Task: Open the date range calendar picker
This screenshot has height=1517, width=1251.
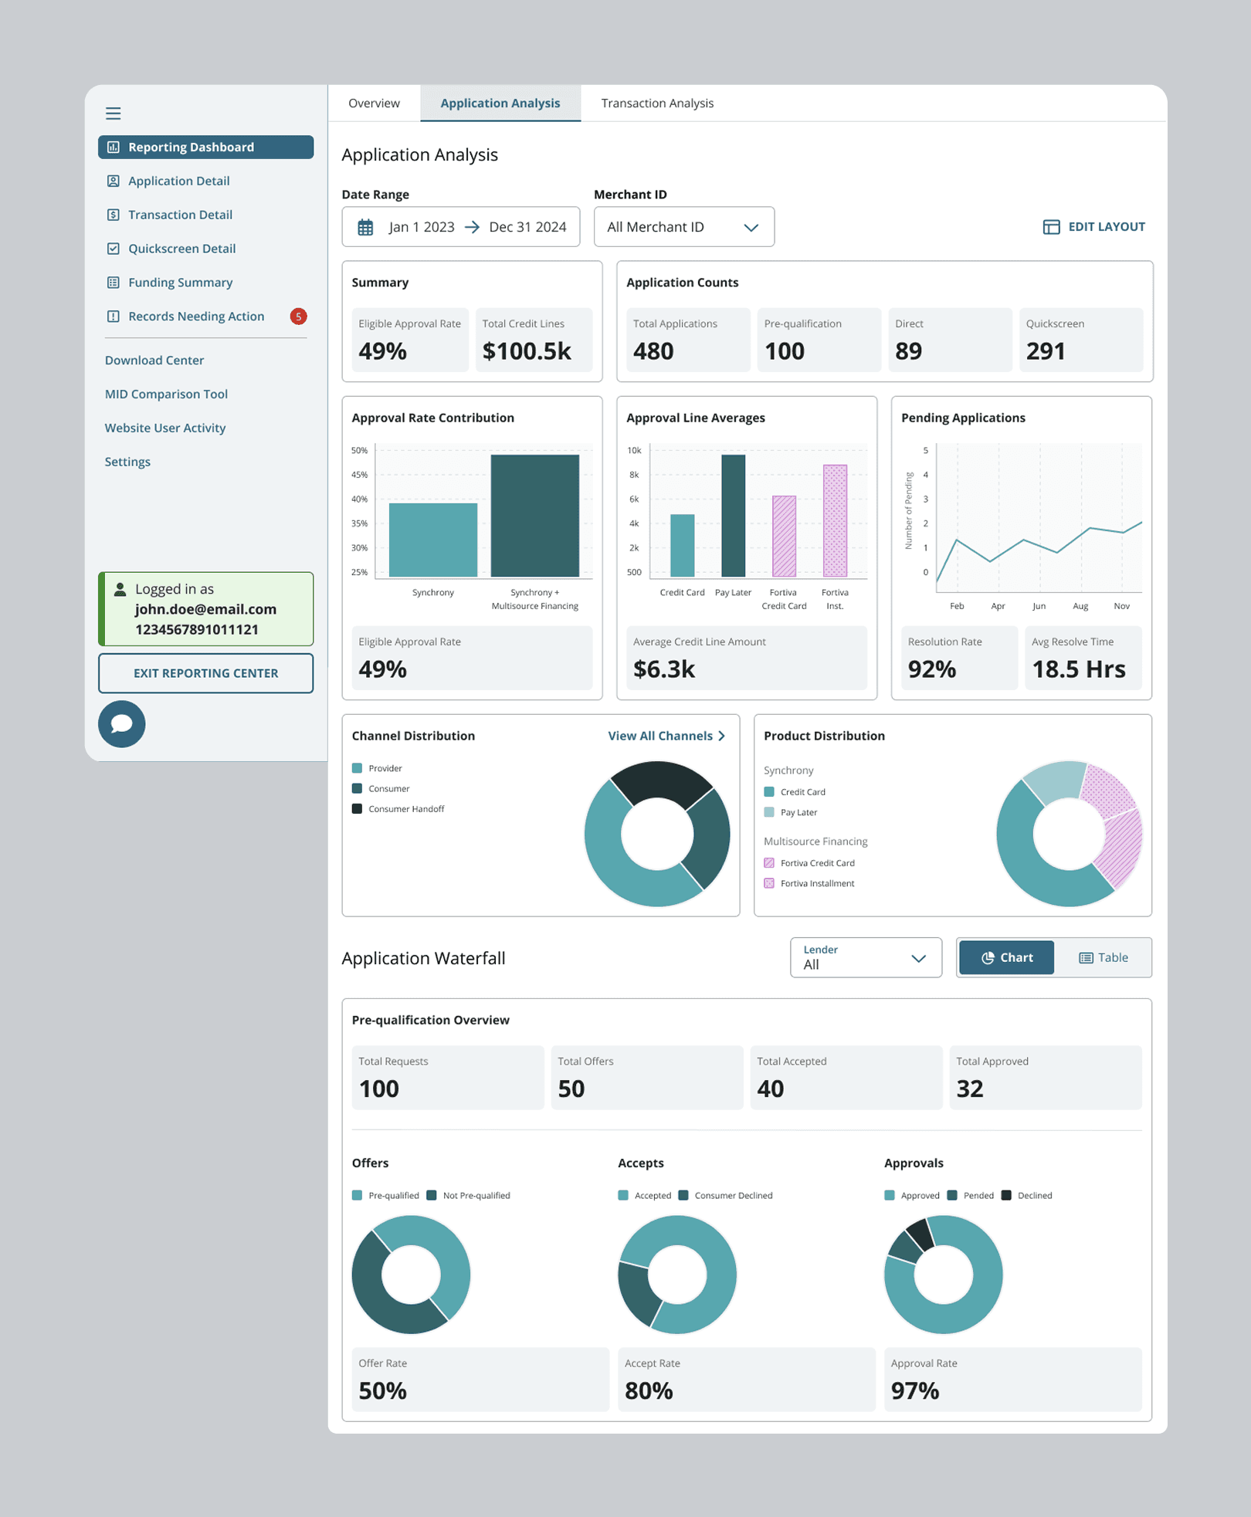Action: 364,226
